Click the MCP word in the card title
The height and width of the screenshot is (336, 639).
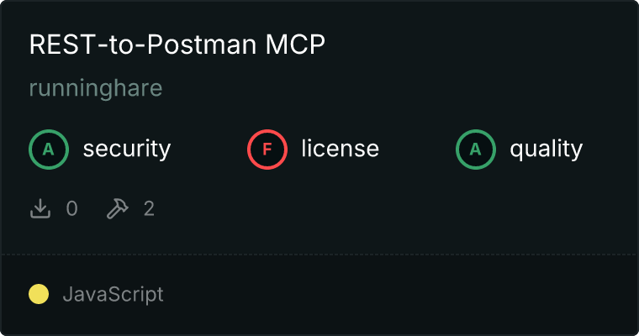[295, 44]
